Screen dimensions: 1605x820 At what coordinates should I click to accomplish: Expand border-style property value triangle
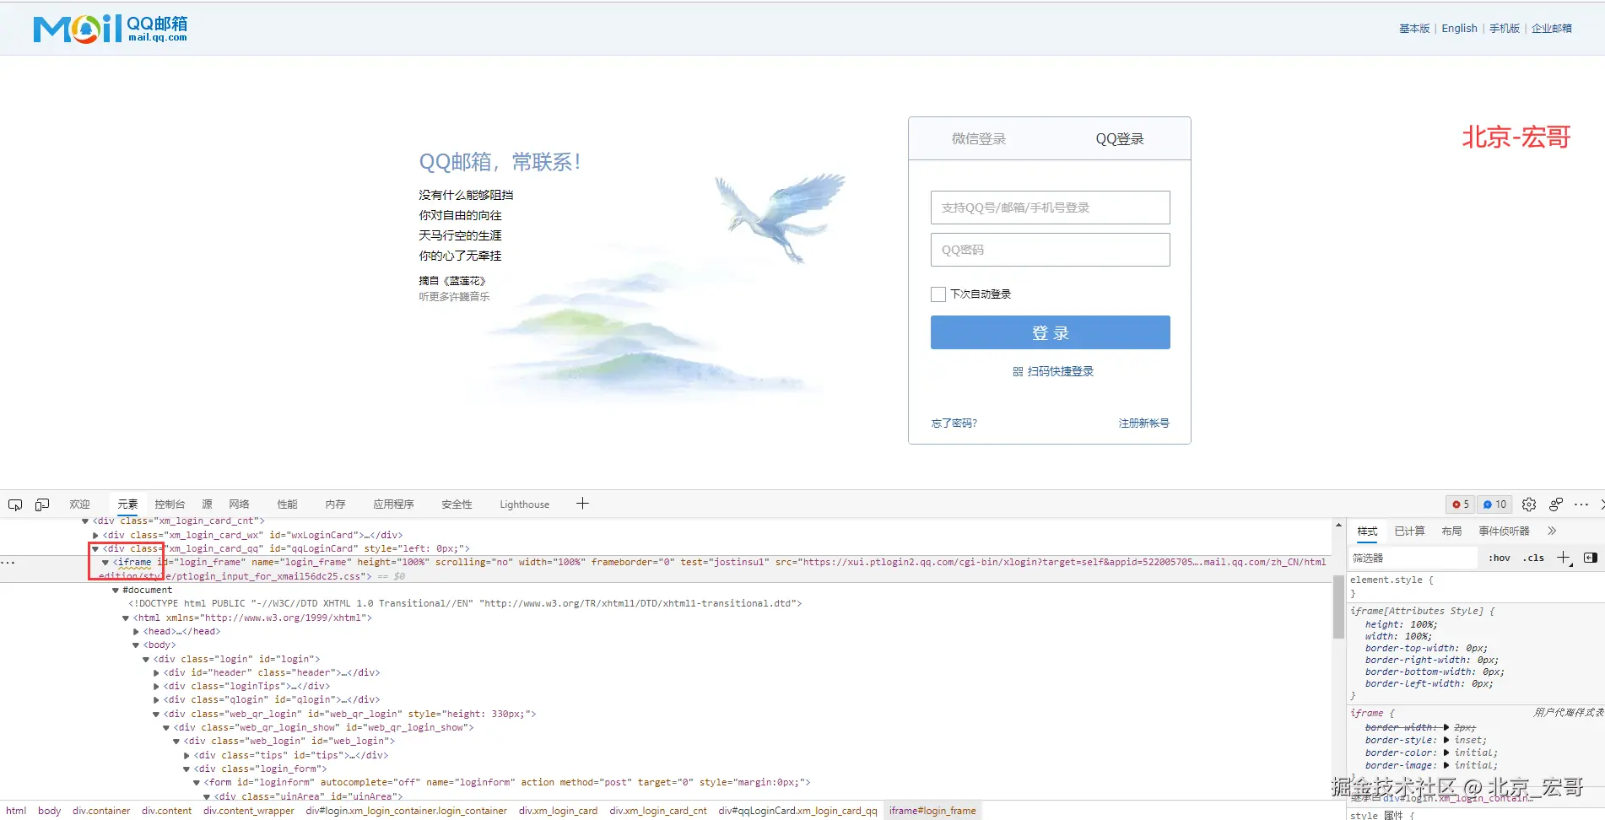pos(1446,740)
